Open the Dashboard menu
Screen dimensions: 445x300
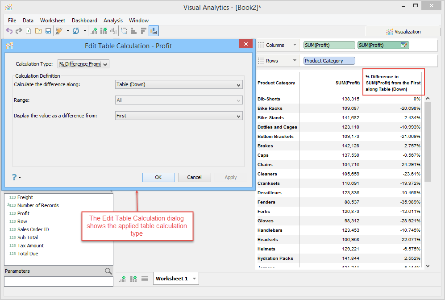[x=84, y=21]
